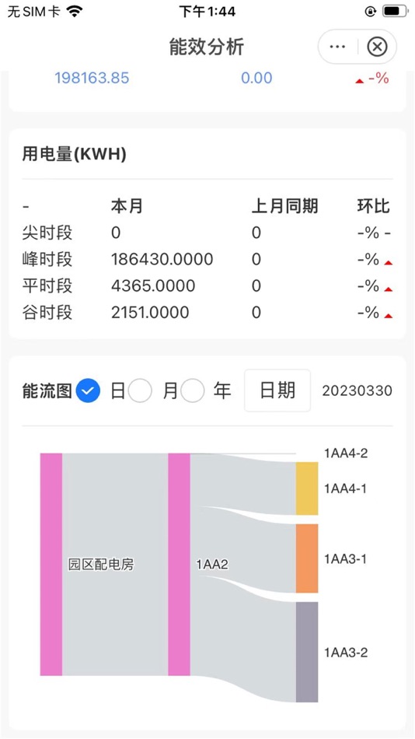Click the 平时段 row label
The height and width of the screenshot is (739, 415).
tap(47, 285)
